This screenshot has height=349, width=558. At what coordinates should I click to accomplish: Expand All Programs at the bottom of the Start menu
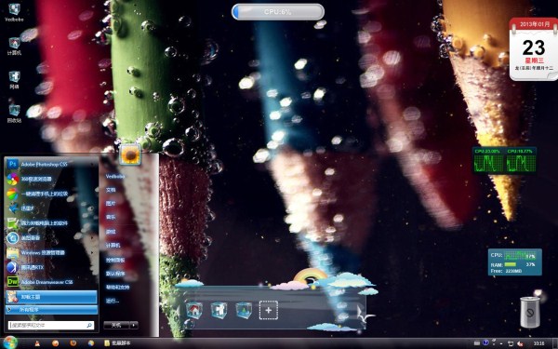click(x=51, y=310)
